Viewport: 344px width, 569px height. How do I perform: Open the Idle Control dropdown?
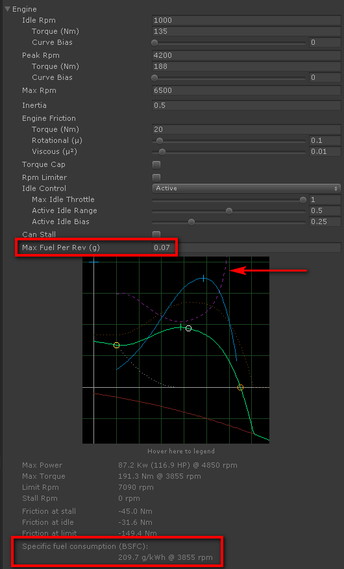(246, 188)
